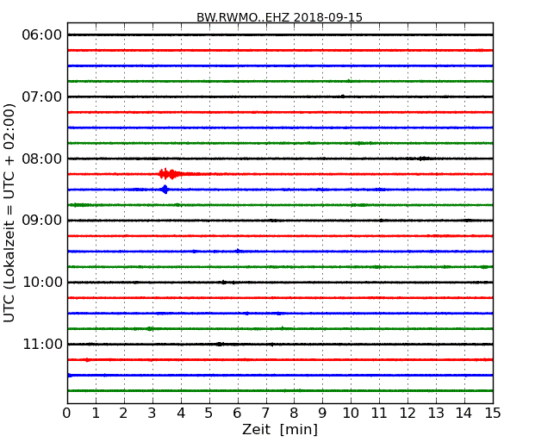Click x-axis tick label 7

(265, 414)
